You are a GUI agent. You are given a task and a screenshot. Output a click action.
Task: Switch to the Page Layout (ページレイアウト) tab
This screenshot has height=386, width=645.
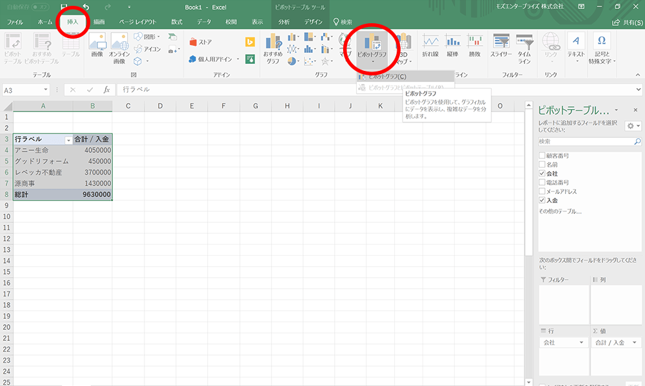138,22
